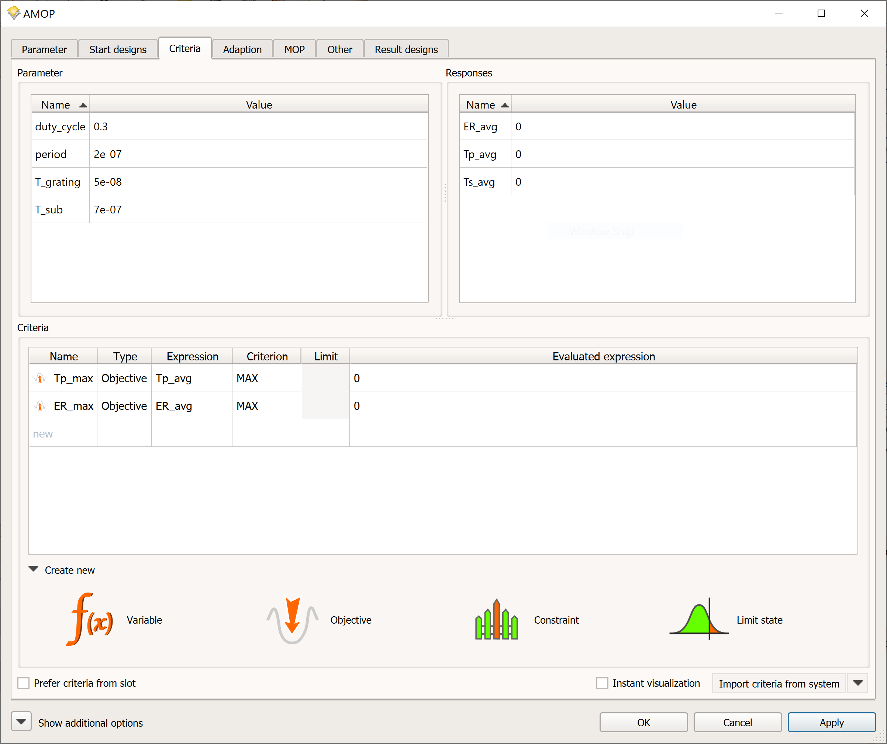Screen dimensions: 887x744
Task: Open the MOP tab
Action: [294, 49]
